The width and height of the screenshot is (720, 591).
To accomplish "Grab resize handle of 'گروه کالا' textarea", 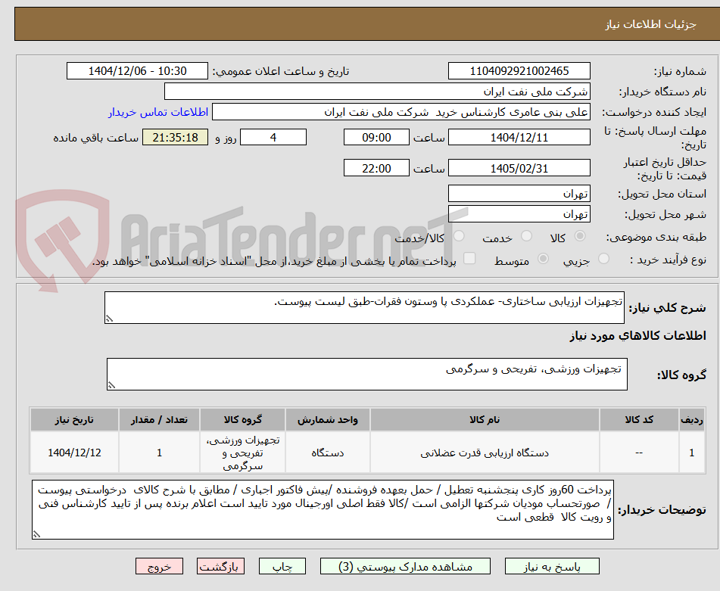I will (111, 385).
